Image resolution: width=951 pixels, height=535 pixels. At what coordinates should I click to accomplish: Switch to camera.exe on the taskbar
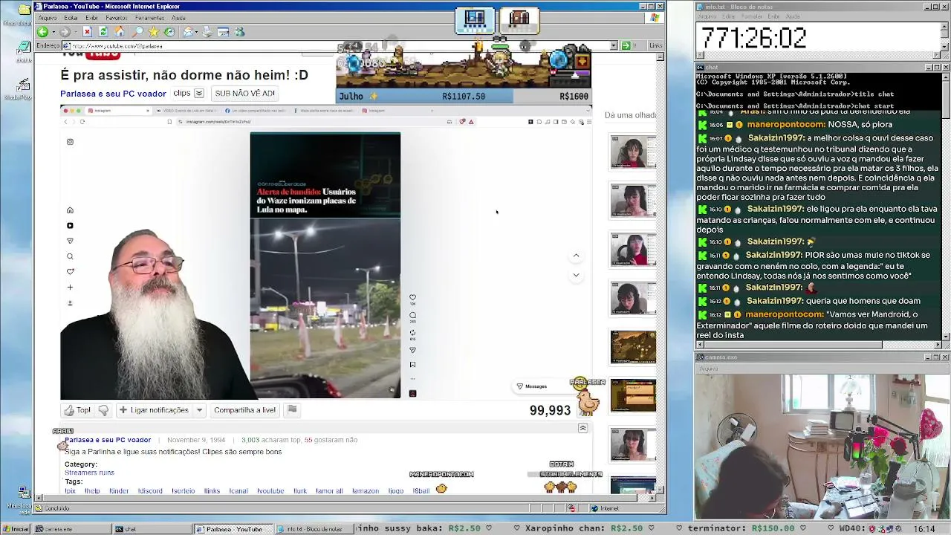71,529
